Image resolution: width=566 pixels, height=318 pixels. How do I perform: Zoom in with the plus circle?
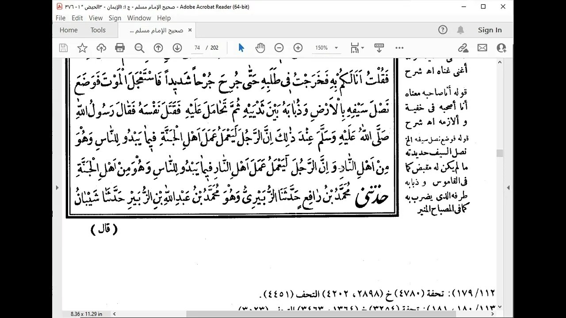pos(298,48)
